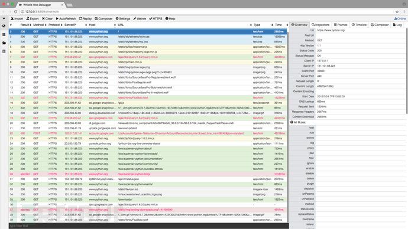Select row 7 ajax.googleapis.com 502 request
The image size is (408, 229).
[148, 57]
